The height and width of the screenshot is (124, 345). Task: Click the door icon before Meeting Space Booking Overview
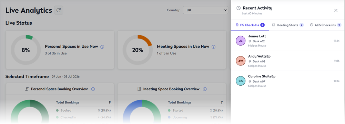click(x=139, y=89)
